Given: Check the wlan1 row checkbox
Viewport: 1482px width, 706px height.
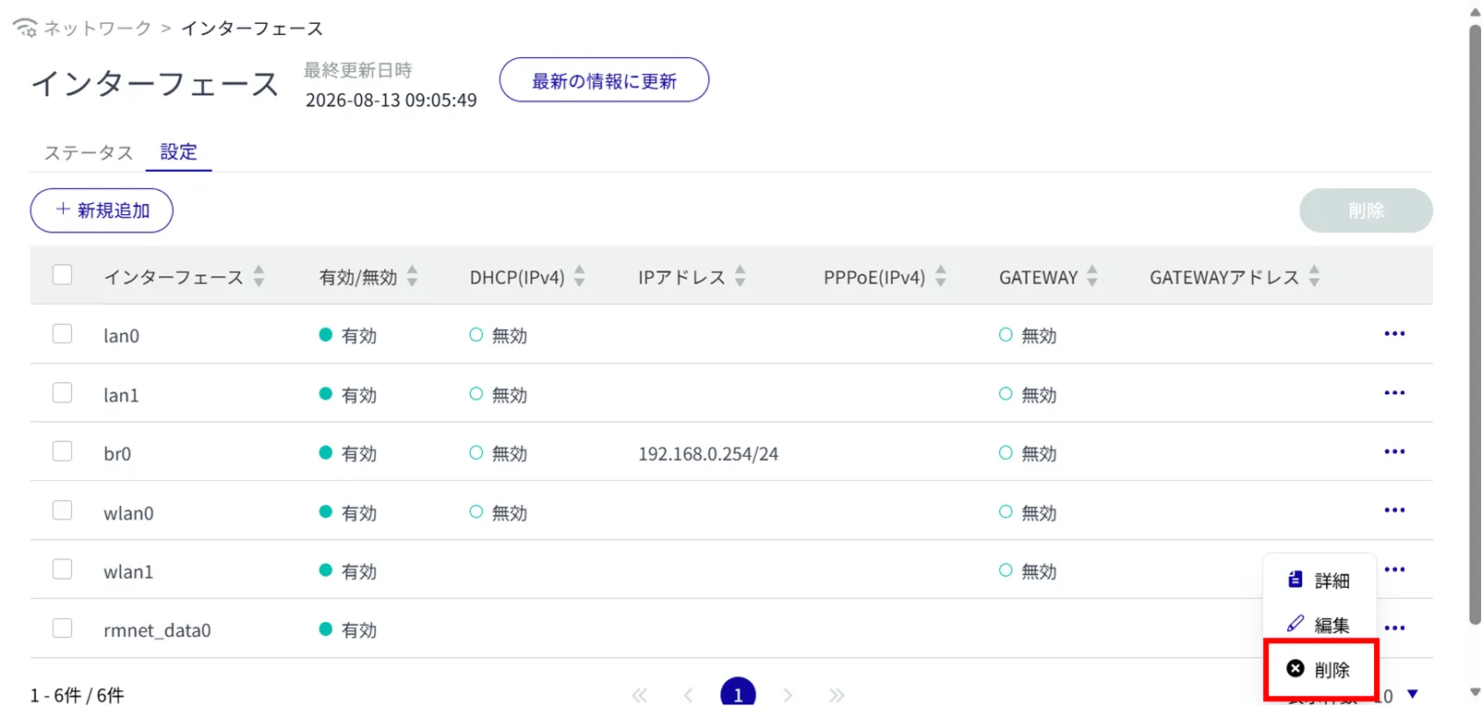Looking at the screenshot, I should pos(62,569).
